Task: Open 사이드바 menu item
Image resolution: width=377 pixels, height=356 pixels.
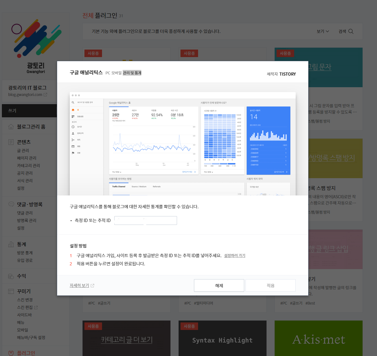Action: (x=24, y=315)
